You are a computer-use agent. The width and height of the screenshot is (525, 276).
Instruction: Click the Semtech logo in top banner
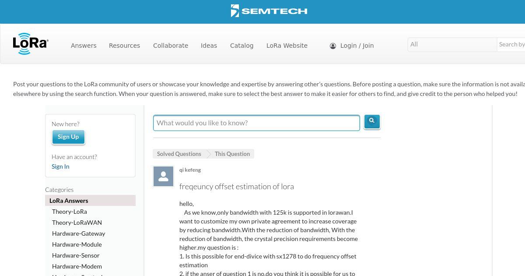coord(269,11)
